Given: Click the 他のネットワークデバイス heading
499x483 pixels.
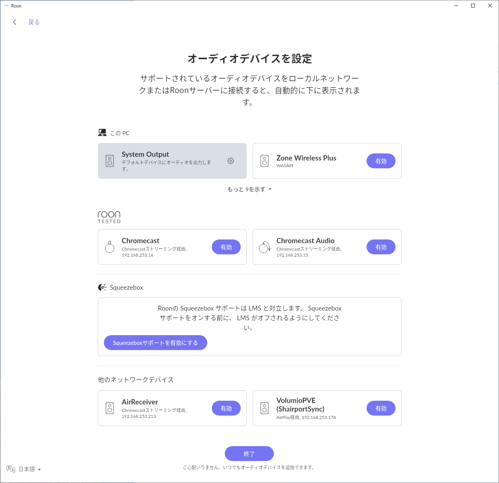Looking at the screenshot, I should tap(136, 379).
